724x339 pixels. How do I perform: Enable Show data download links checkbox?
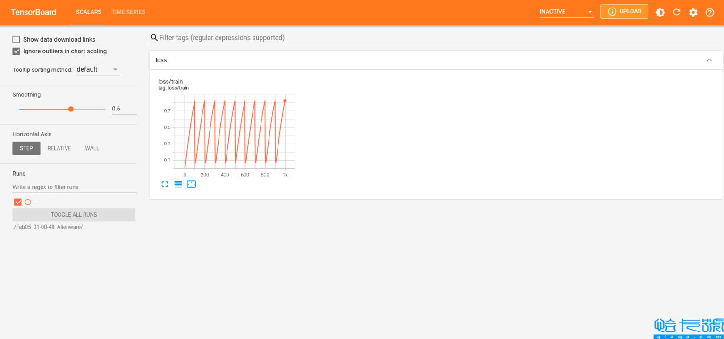click(x=17, y=40)
